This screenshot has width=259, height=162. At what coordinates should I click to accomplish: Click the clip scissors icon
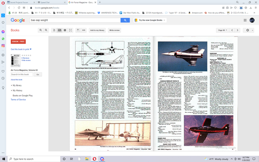click(x=78, y=30)
